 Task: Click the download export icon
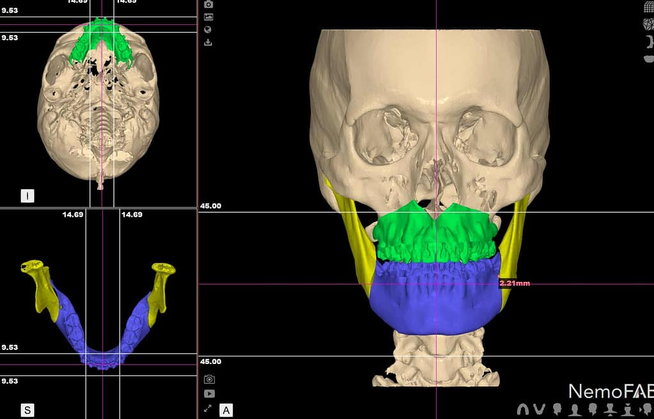(x=208, y=43)
